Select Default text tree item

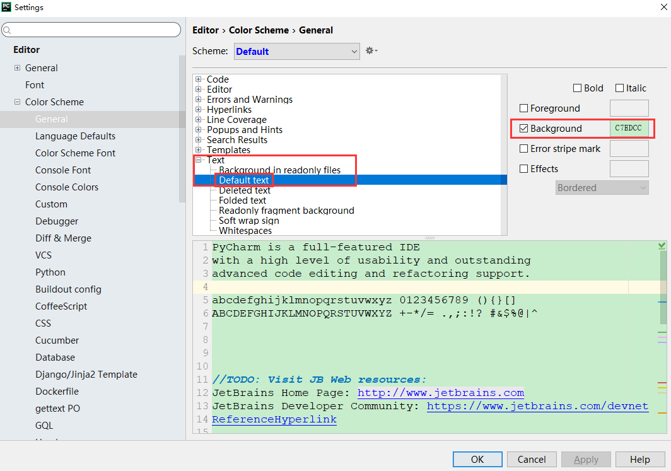tap(243, 180)
